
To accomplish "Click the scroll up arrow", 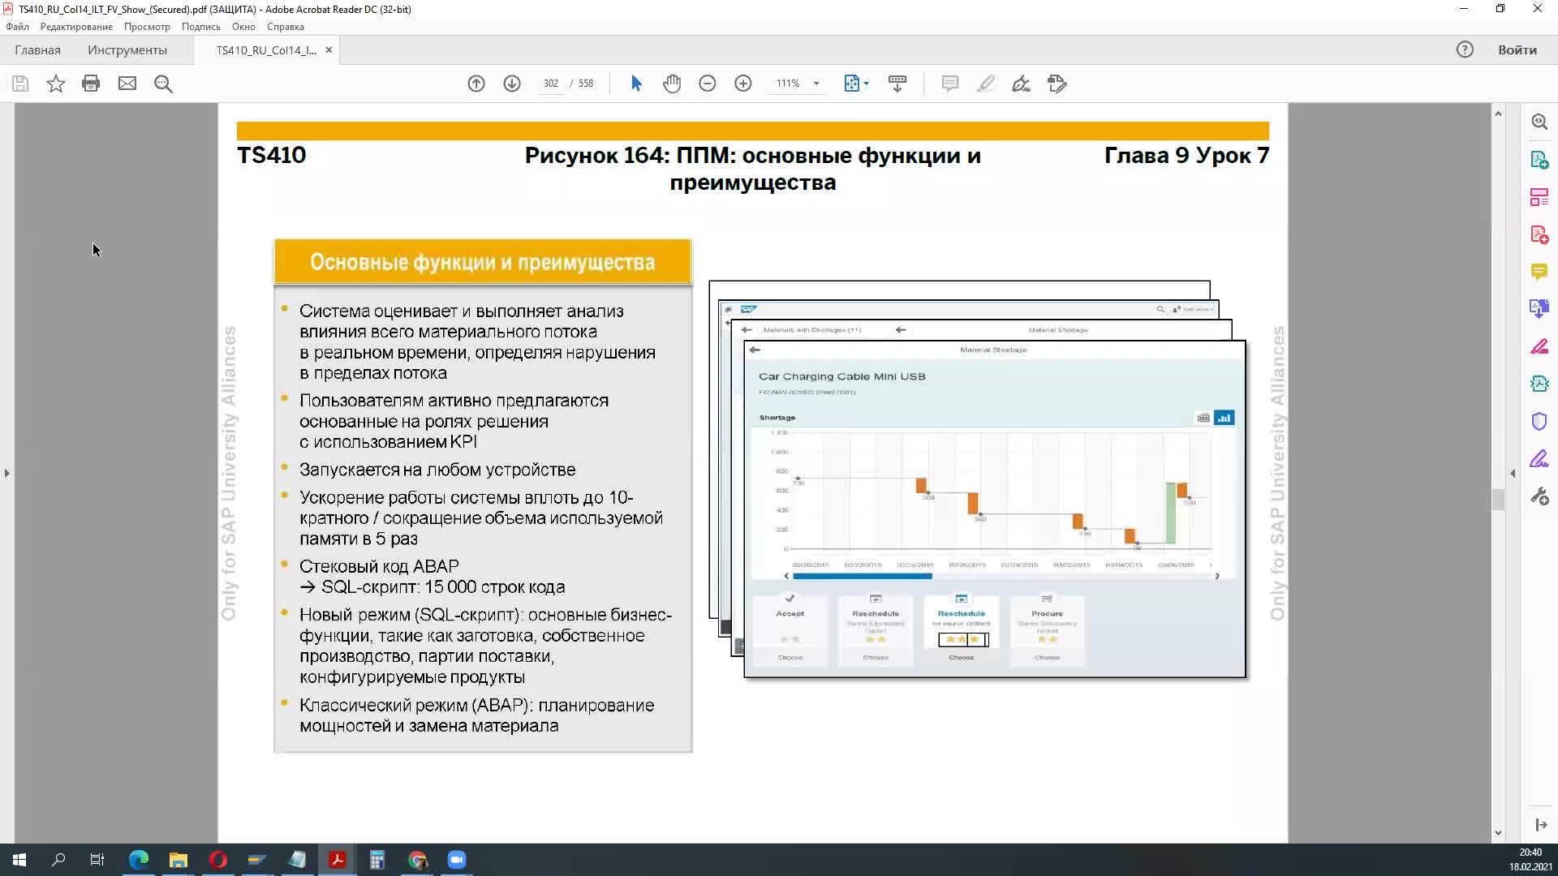I will [1498, 114].
